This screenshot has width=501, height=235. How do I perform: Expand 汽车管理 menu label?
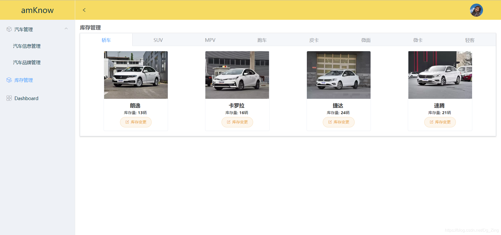[x=24, y=29]
